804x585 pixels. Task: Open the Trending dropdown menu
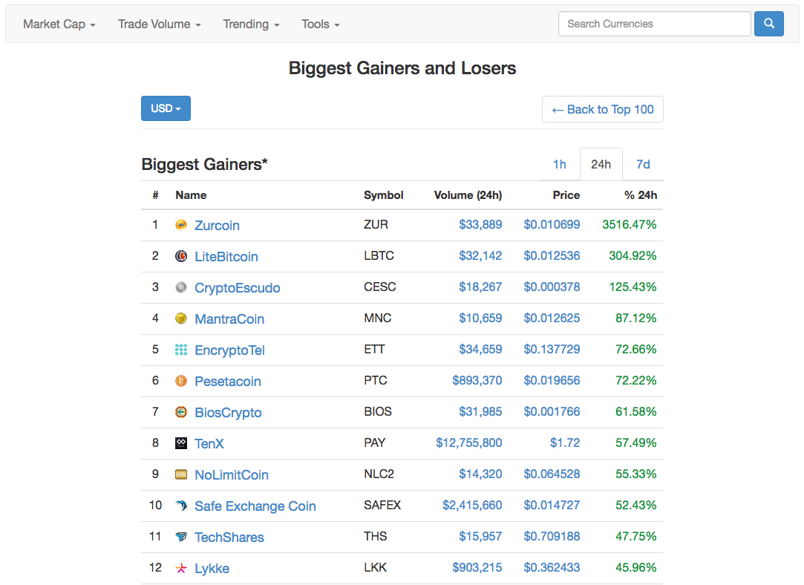click(x=251, y=24)
